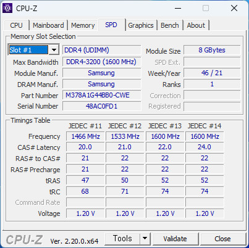
Task: Click the JEDEC #13 1600 MHz frequency cell
Action: coord(165,136)
